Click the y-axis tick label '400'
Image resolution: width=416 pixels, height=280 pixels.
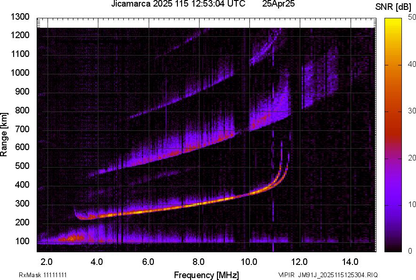[22, 185]
